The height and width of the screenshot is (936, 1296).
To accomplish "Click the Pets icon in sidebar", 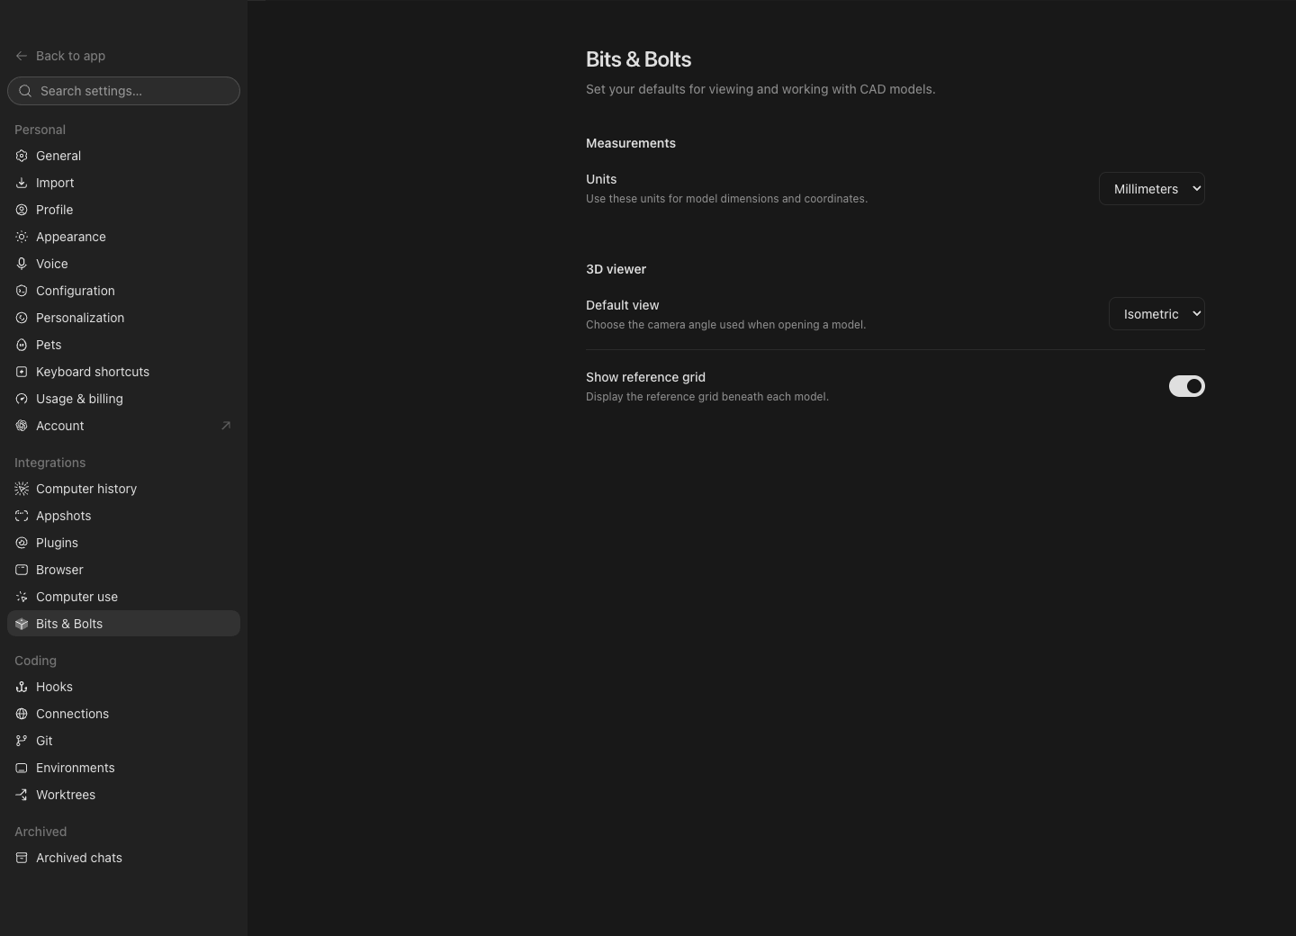I will tap(22, 345).
